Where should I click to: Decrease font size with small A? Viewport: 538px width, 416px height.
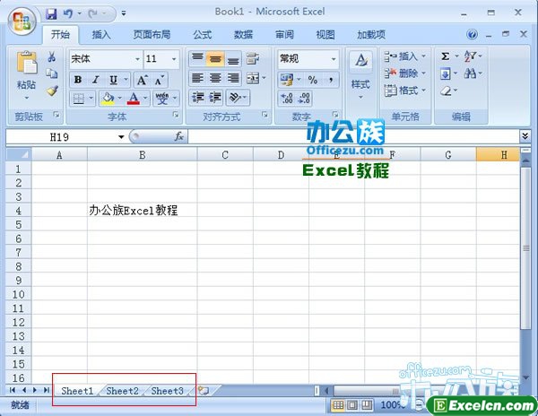tap(160, 81)
